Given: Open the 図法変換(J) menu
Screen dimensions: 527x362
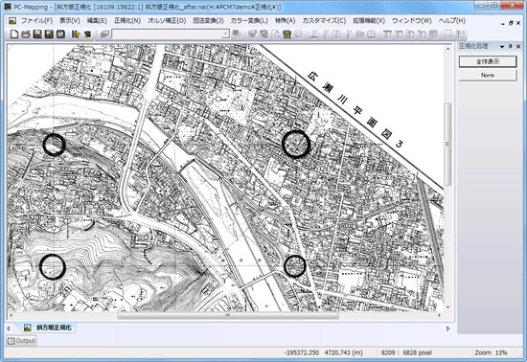Looking at the screenshot, I should tap(208, 21).
